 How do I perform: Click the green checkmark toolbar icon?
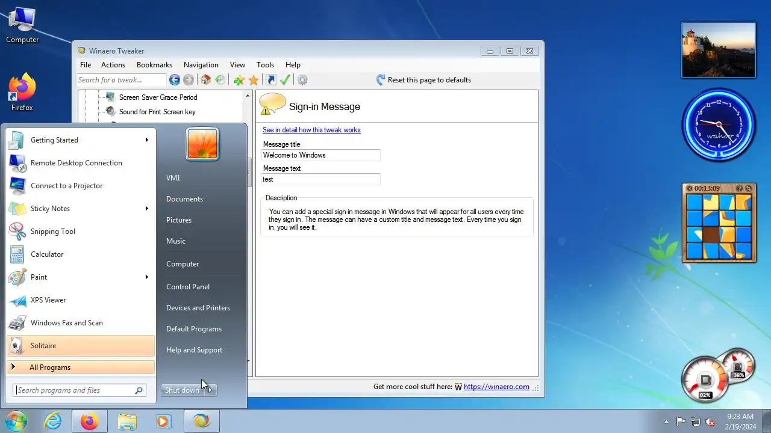click(x=285, y=80)
